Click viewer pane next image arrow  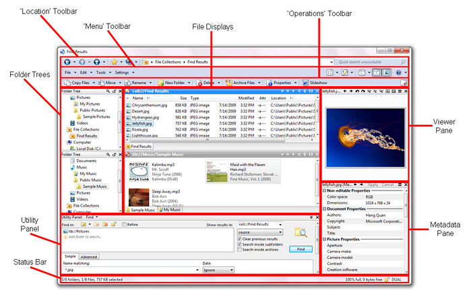[x=351, y=92]
